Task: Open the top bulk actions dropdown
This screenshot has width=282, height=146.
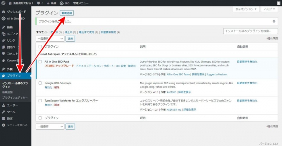Action: click(x=50, y=39)
